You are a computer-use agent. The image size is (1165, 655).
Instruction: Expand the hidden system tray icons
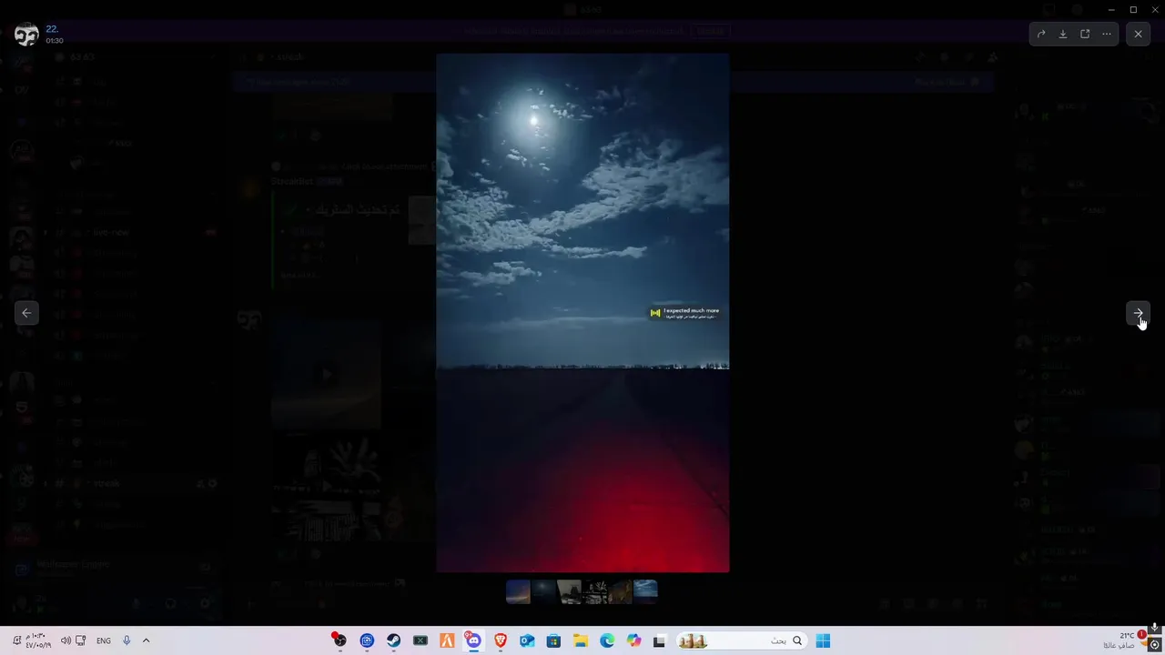tap(146, 640)
